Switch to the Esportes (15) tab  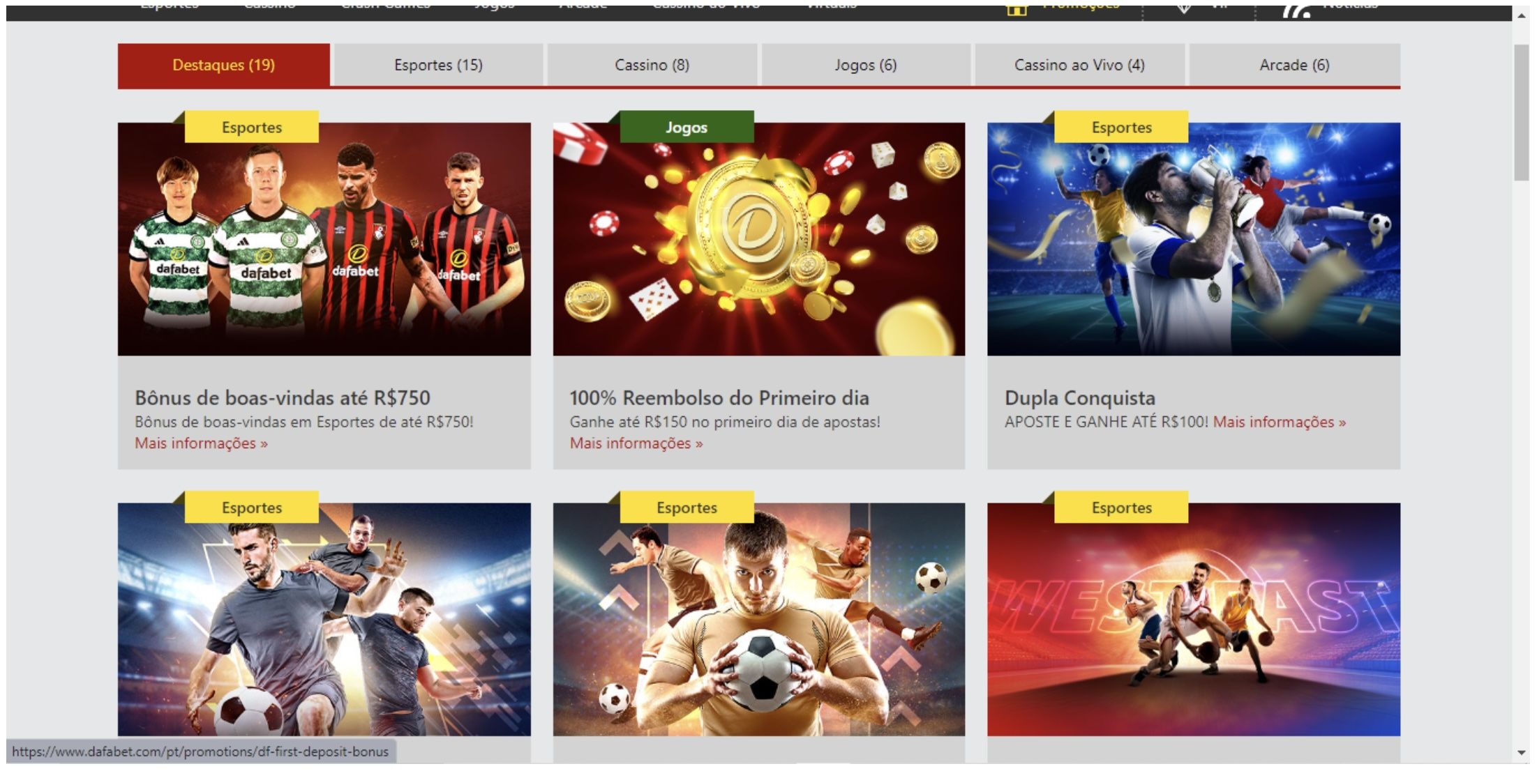[438, 65]
